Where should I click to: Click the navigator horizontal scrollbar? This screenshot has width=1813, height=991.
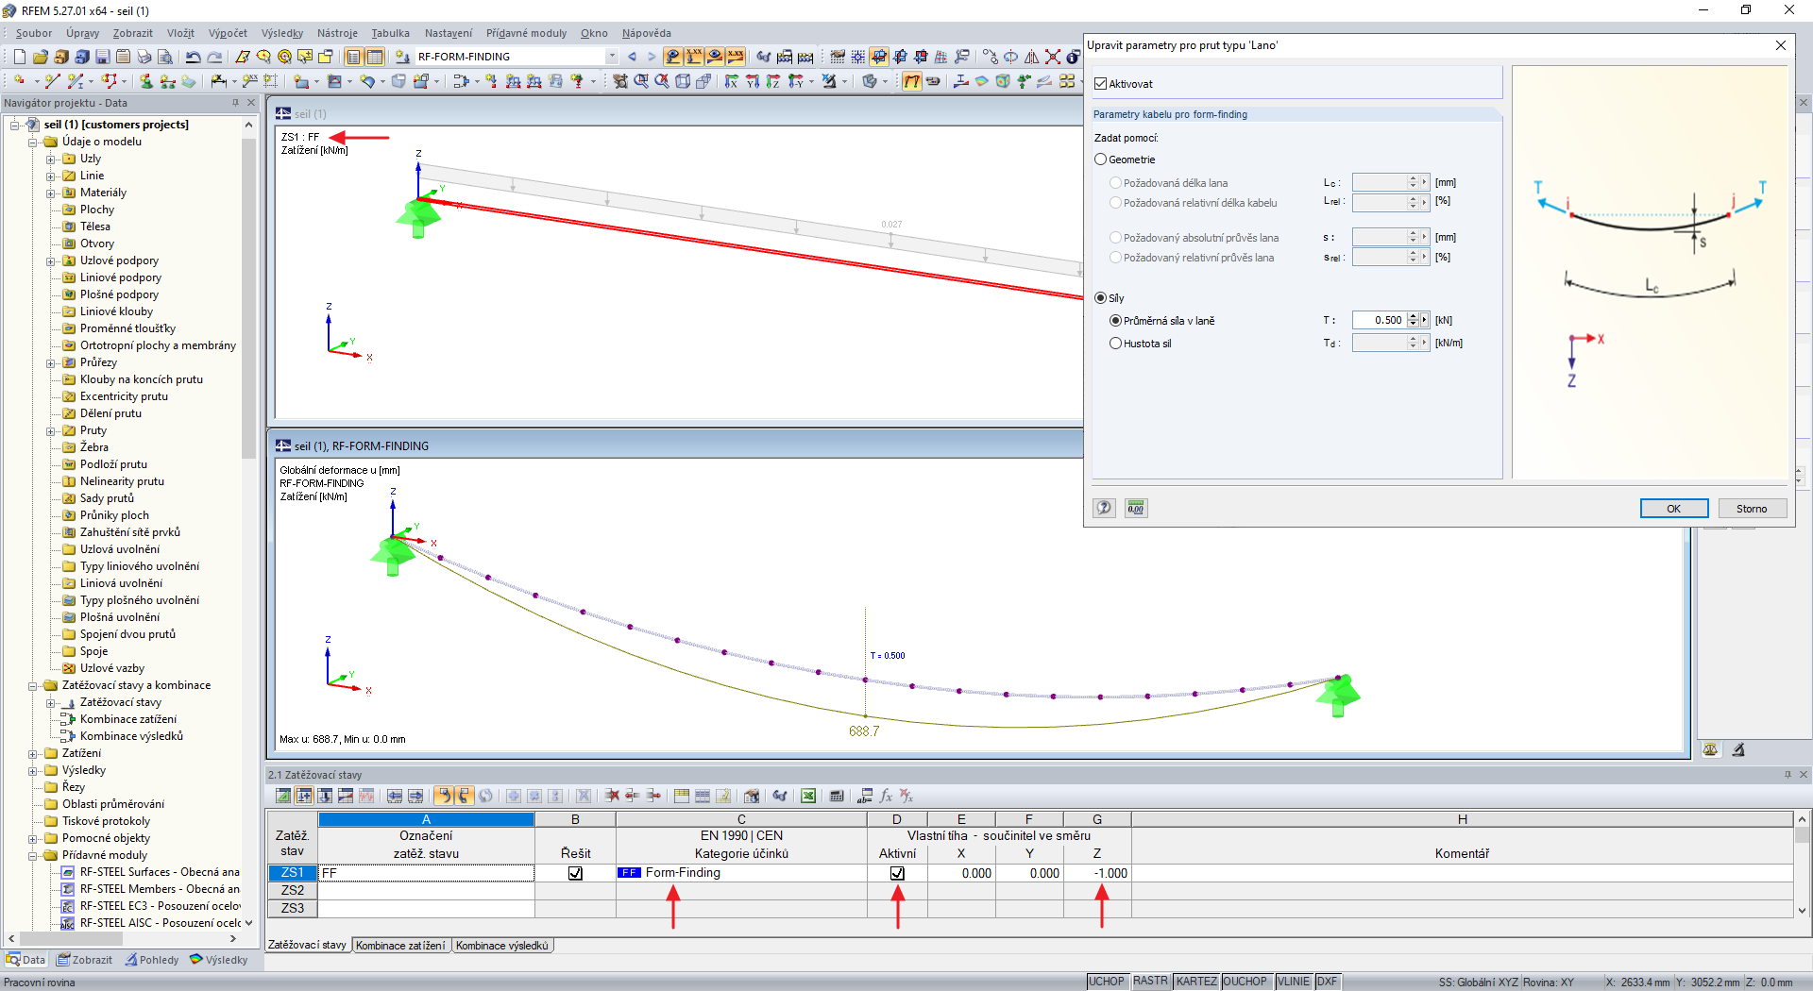(x=71, y=938)
